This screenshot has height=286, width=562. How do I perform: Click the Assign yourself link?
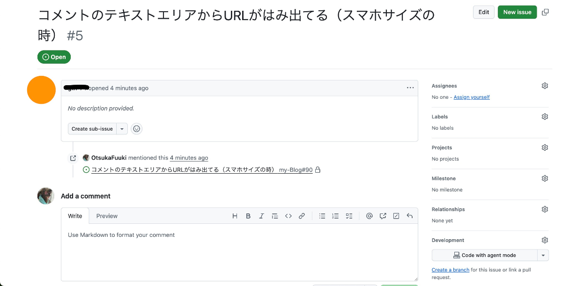[x=472, y=97]
